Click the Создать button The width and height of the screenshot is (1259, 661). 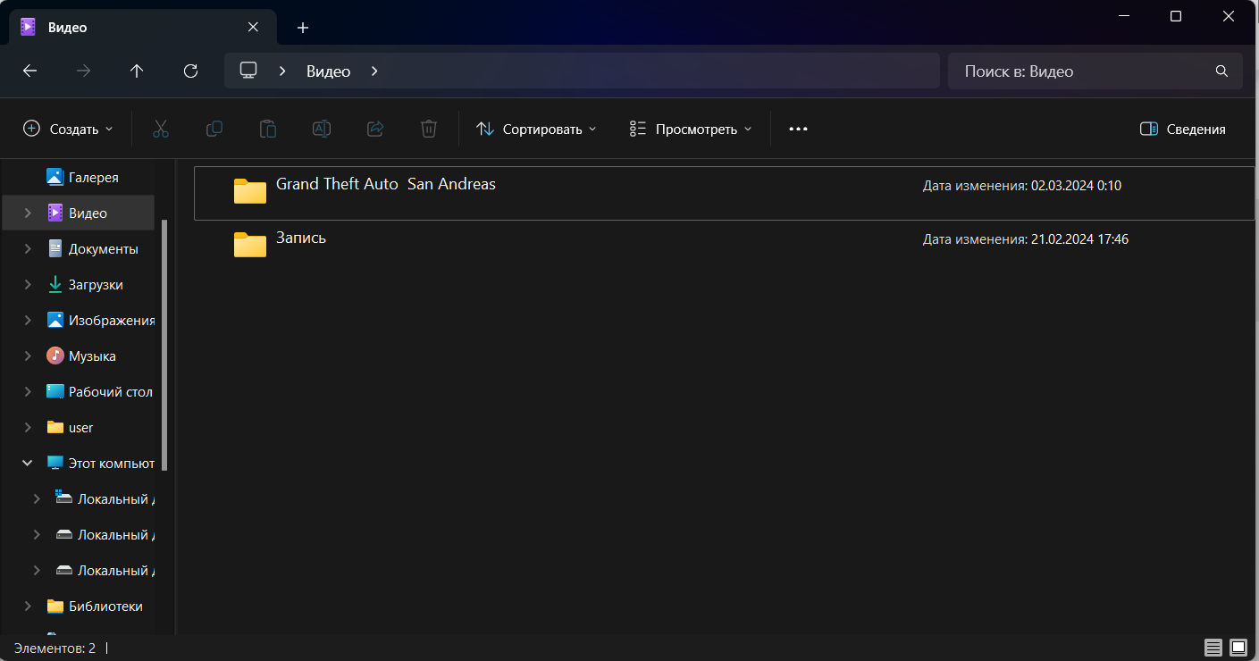click(x=68, y=129)
